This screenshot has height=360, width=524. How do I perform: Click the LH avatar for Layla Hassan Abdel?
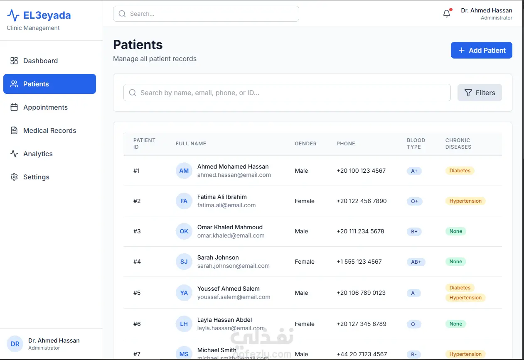(184, 324)
